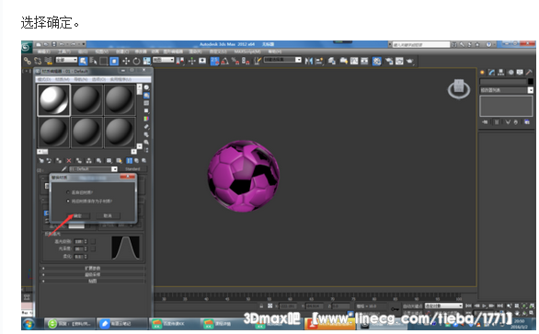Click the object color swatch in command panel
The image size is (539, 334).
(531, 82)
